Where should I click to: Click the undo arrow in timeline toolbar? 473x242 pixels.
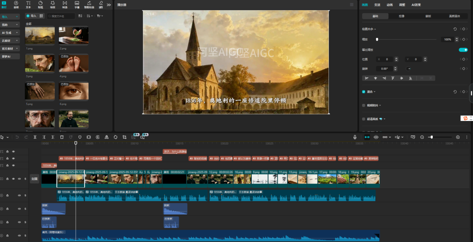[17, 137]
